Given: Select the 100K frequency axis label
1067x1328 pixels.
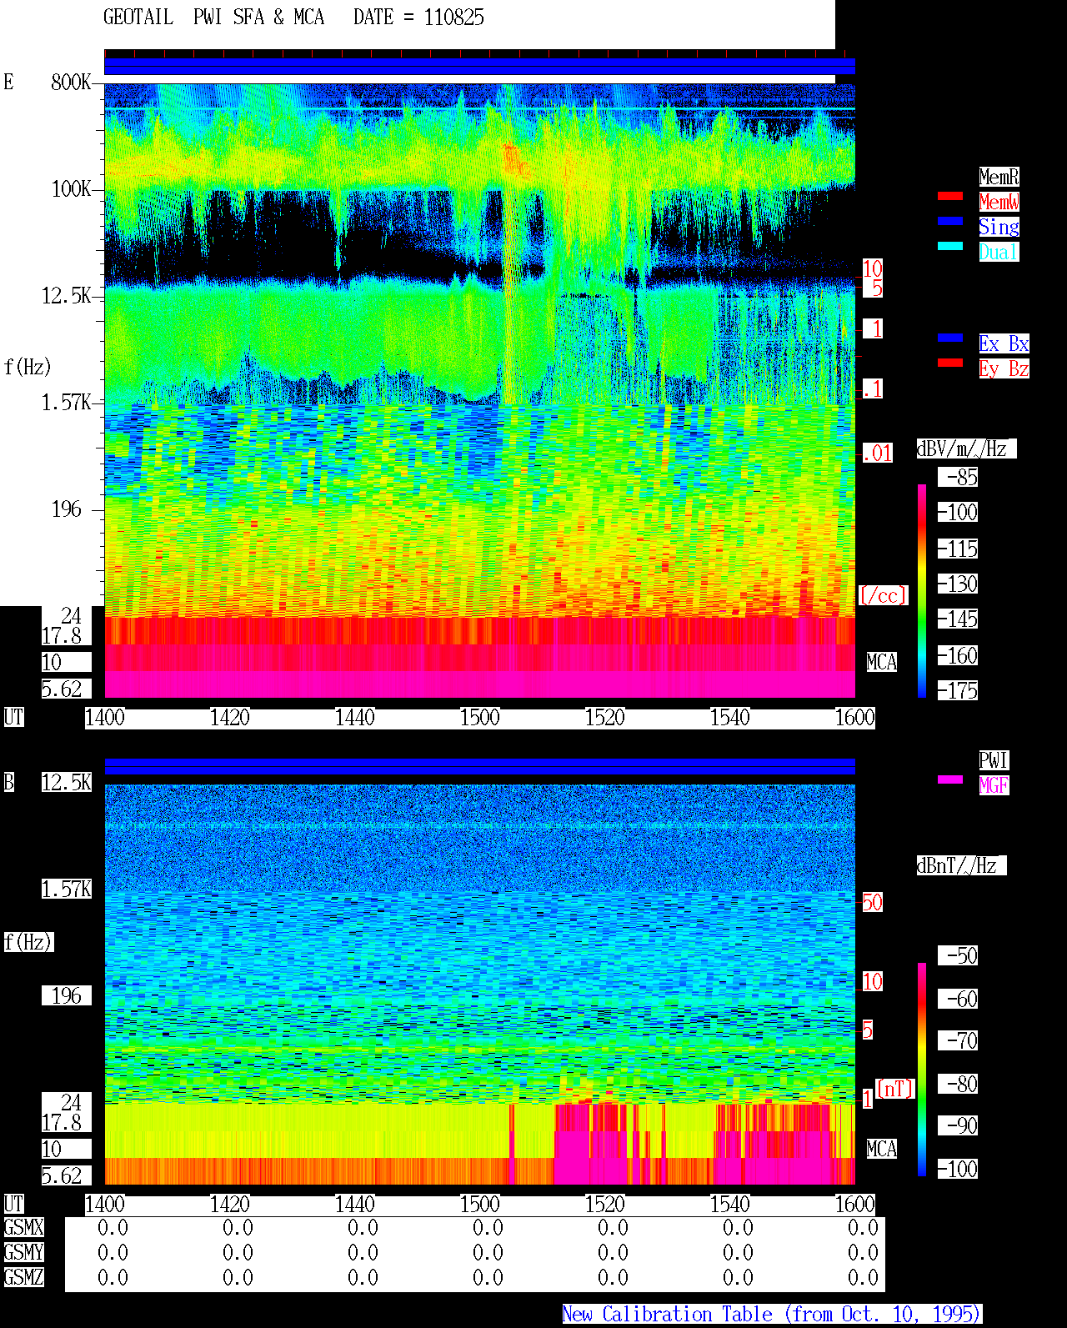Looking at the screenshot, I should 71,188.
